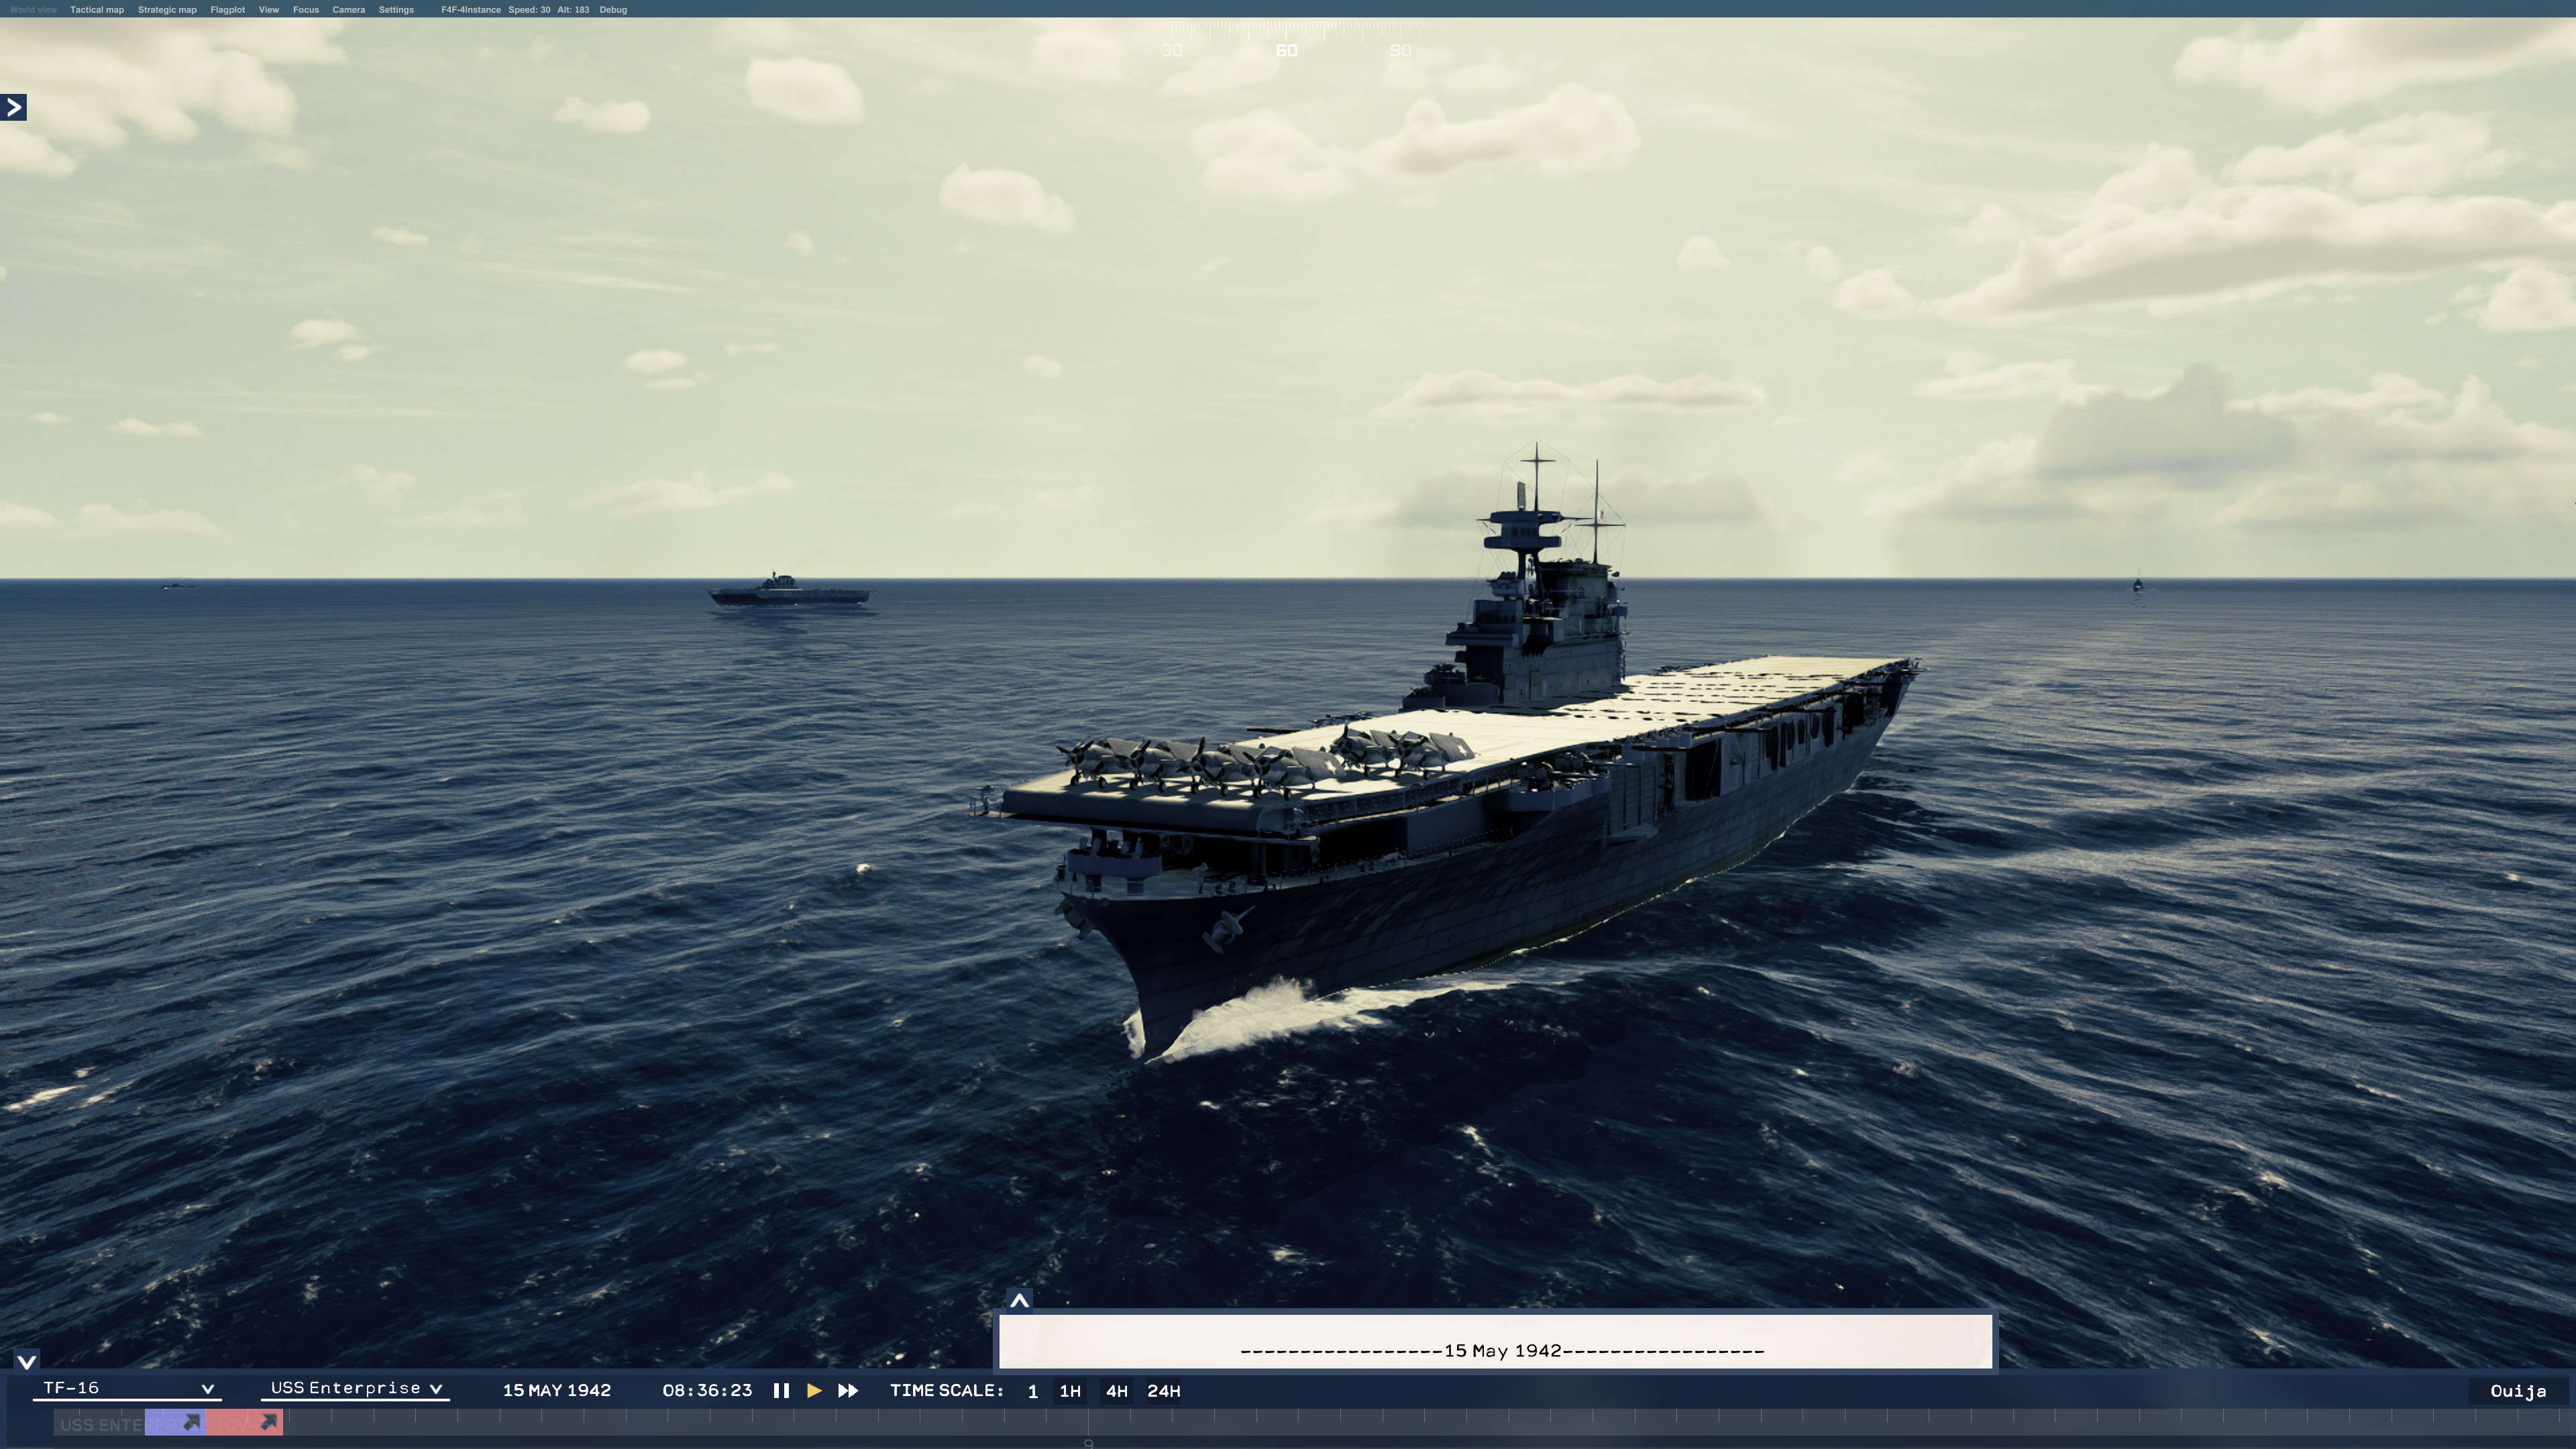Set time scale to 1H
Screen dimensions: 2576x1449
coord(1070,1390)
